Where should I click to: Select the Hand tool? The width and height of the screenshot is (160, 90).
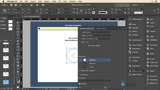tap(18, 71)
